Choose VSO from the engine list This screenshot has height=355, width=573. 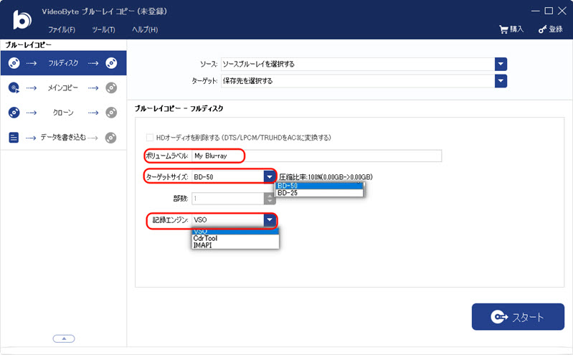tap(235, 232)
